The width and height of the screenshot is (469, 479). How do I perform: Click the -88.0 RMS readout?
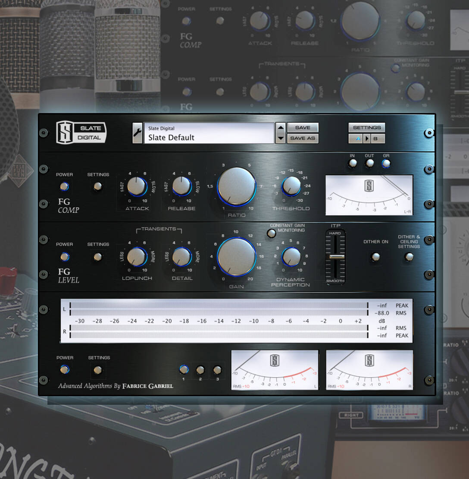[382, 313]
